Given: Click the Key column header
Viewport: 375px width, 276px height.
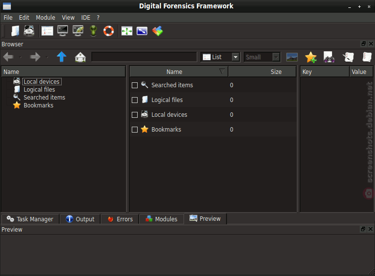Looking at the screenshot, I should coord(325,71).
